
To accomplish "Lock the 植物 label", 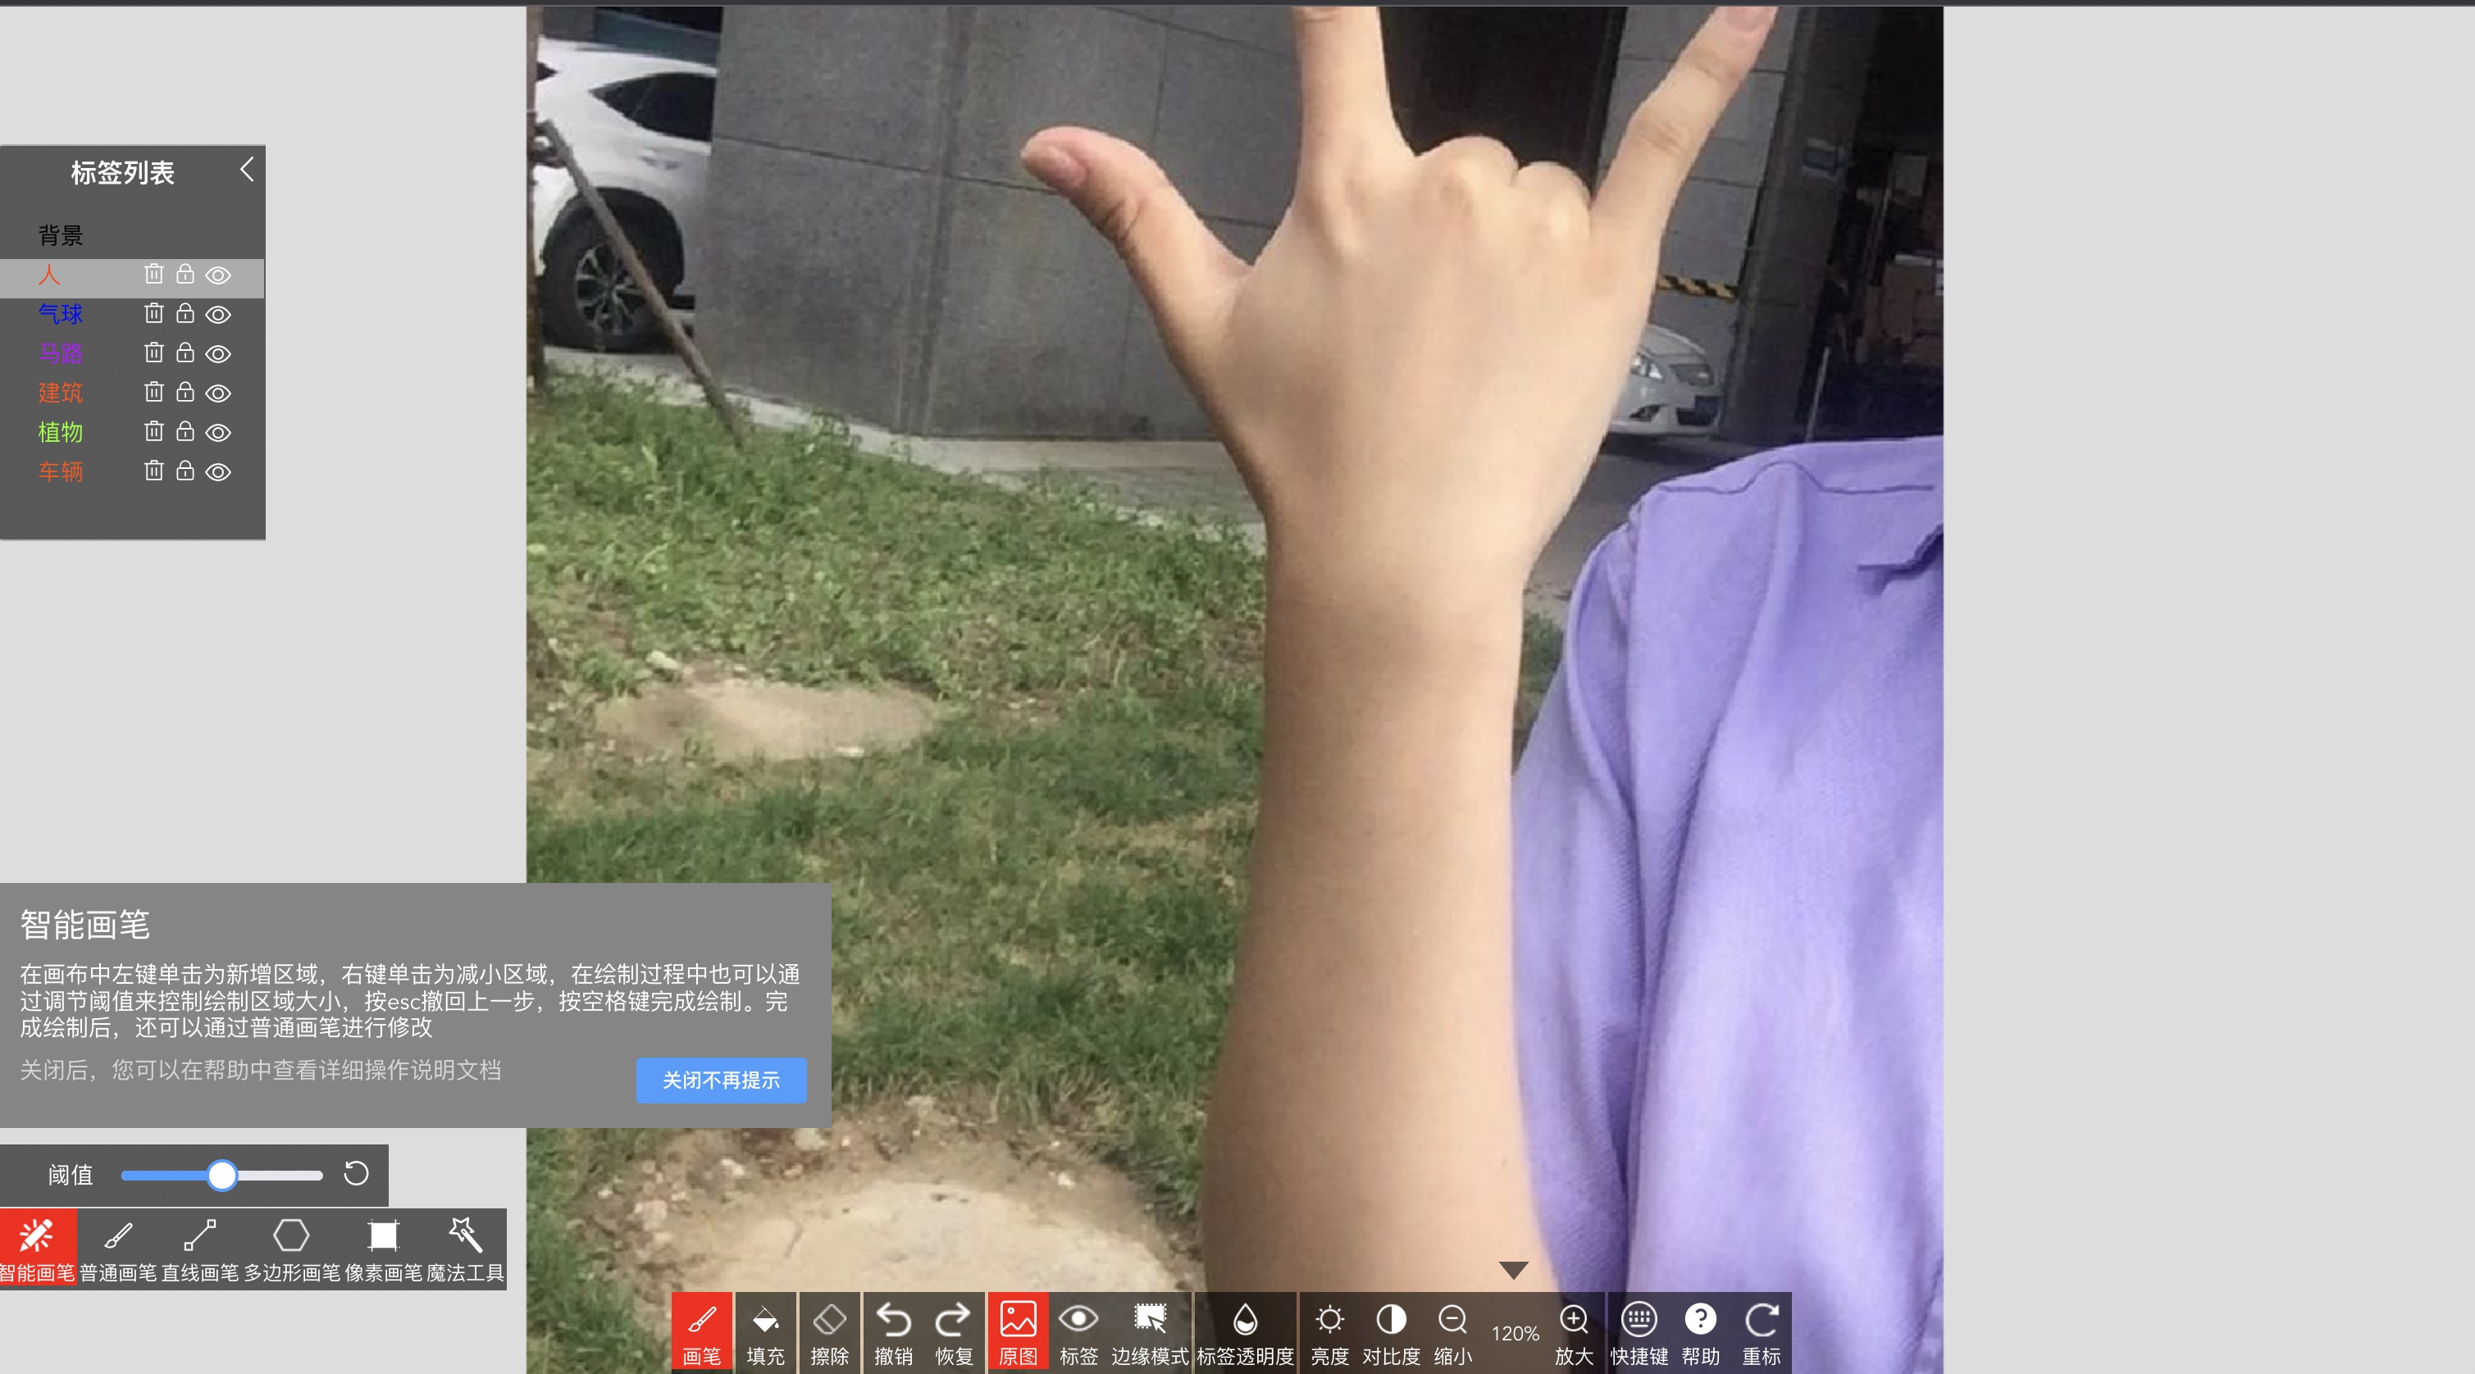I will (x=185, y=431).
